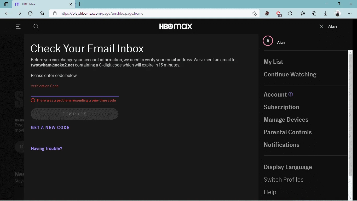Click the Alan profile avatar circle

268,41
